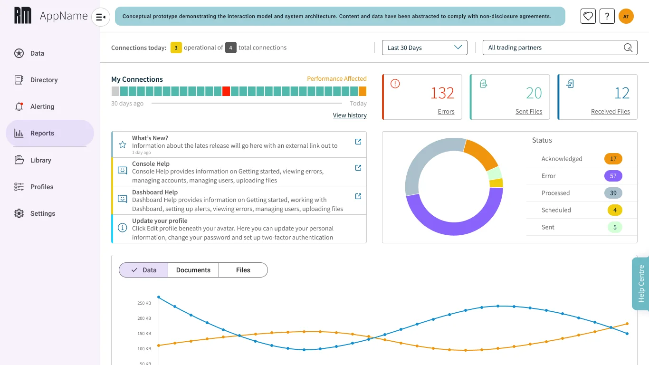Click the Alerting bell icon
Screen dimensions: 649x365
tap(19, 106)
